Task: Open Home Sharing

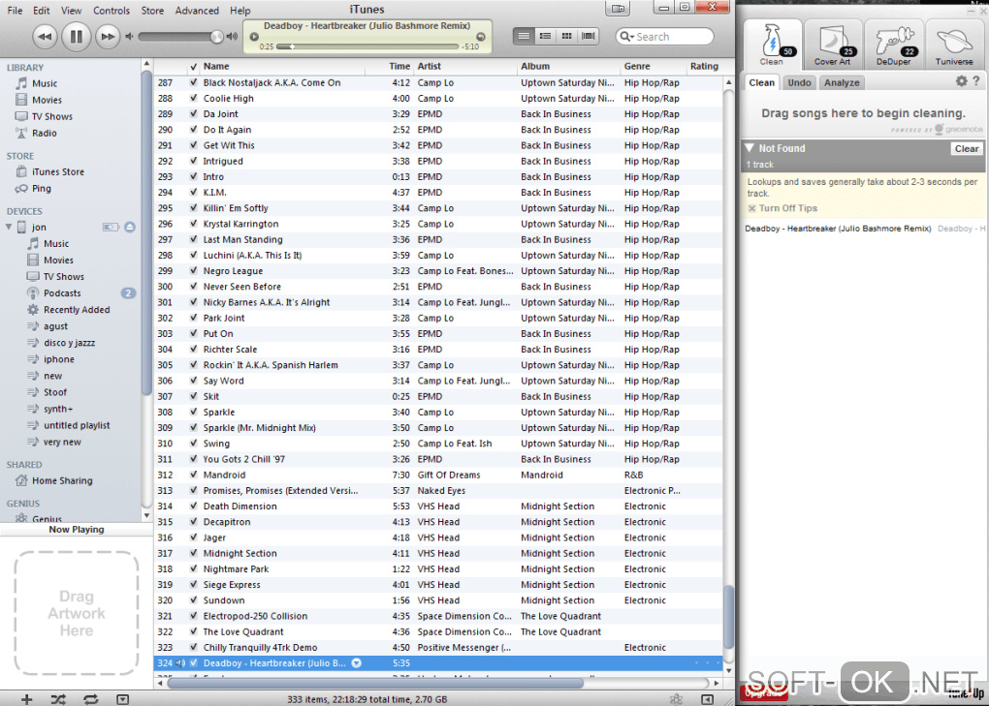Action: (x=62, y=480)
